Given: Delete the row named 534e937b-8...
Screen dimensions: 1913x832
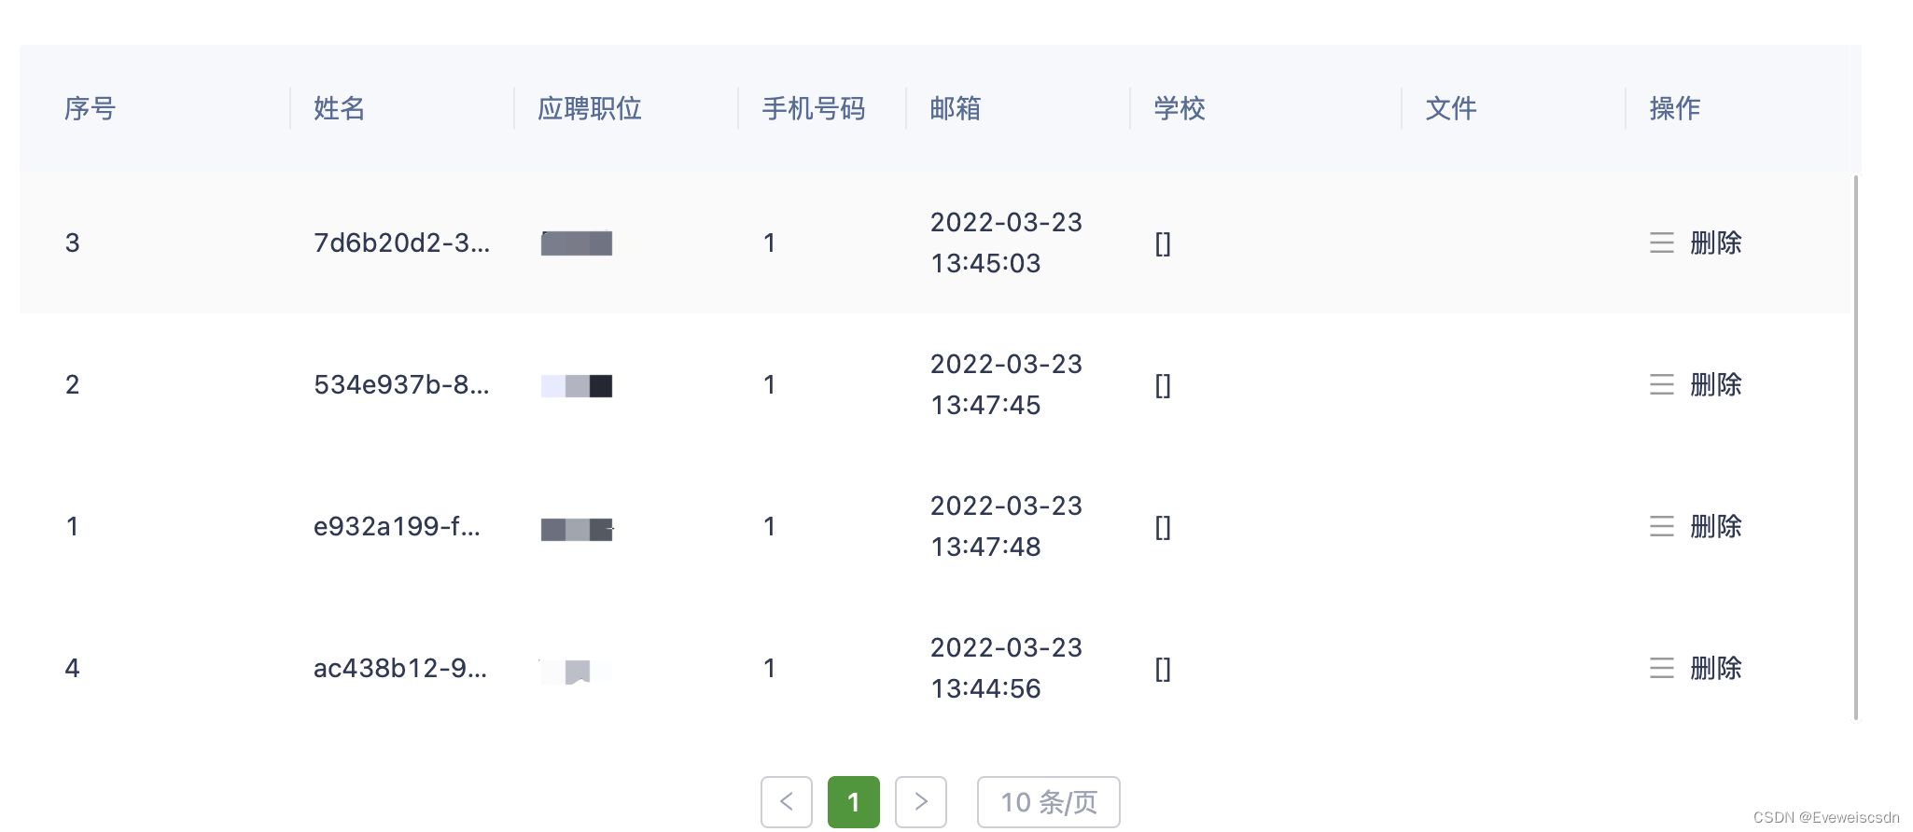Looking at the screenshot, I should 1716,384.
